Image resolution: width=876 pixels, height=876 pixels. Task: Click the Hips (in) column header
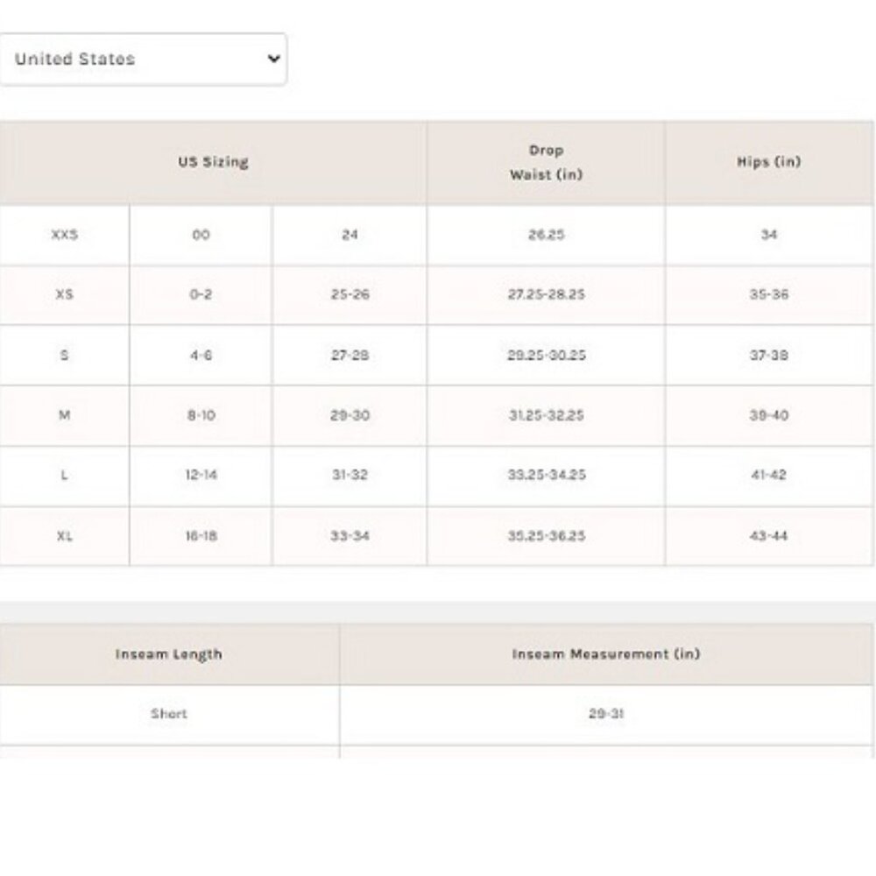click(769, 163)
